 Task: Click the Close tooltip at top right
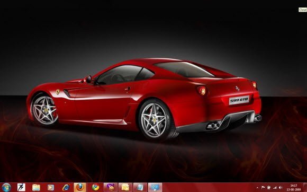click(x=303, y=10)
